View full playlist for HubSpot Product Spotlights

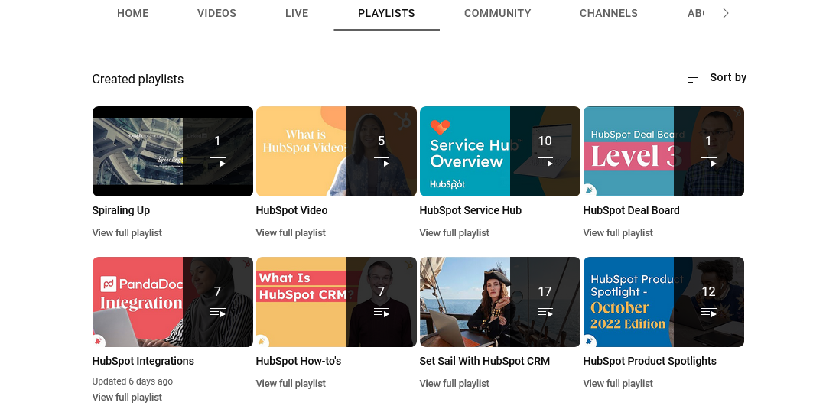[618, 384]
